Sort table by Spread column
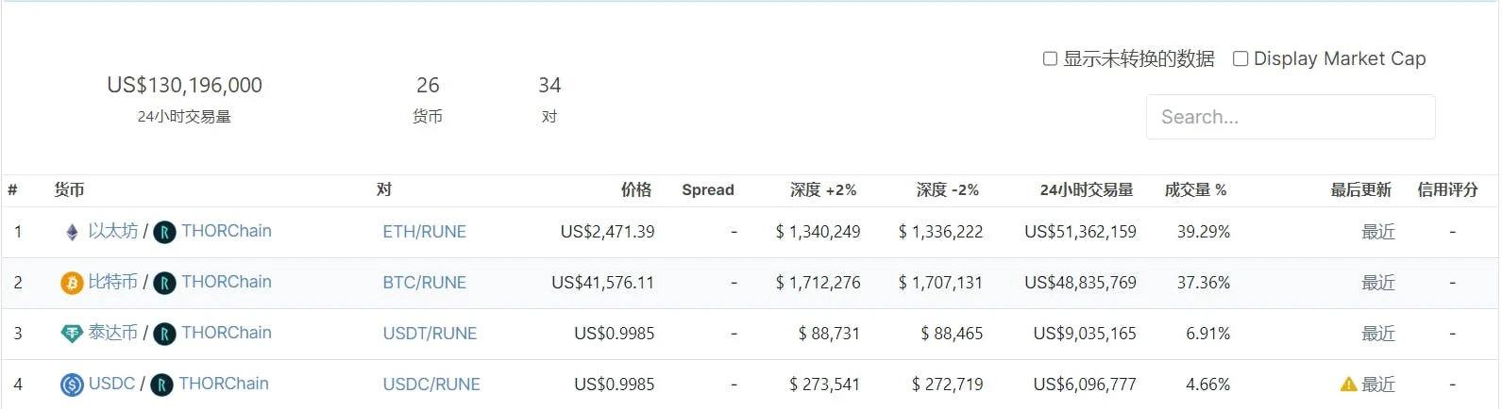This screenshot has height=409, width=1502. [707, 190]
